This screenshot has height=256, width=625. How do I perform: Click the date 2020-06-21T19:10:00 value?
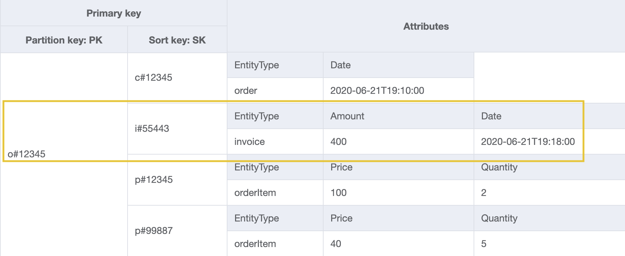click(x=377, y=90)
